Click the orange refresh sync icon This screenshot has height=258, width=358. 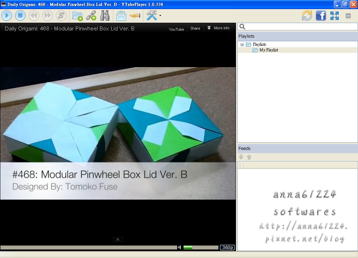point(307,15)
